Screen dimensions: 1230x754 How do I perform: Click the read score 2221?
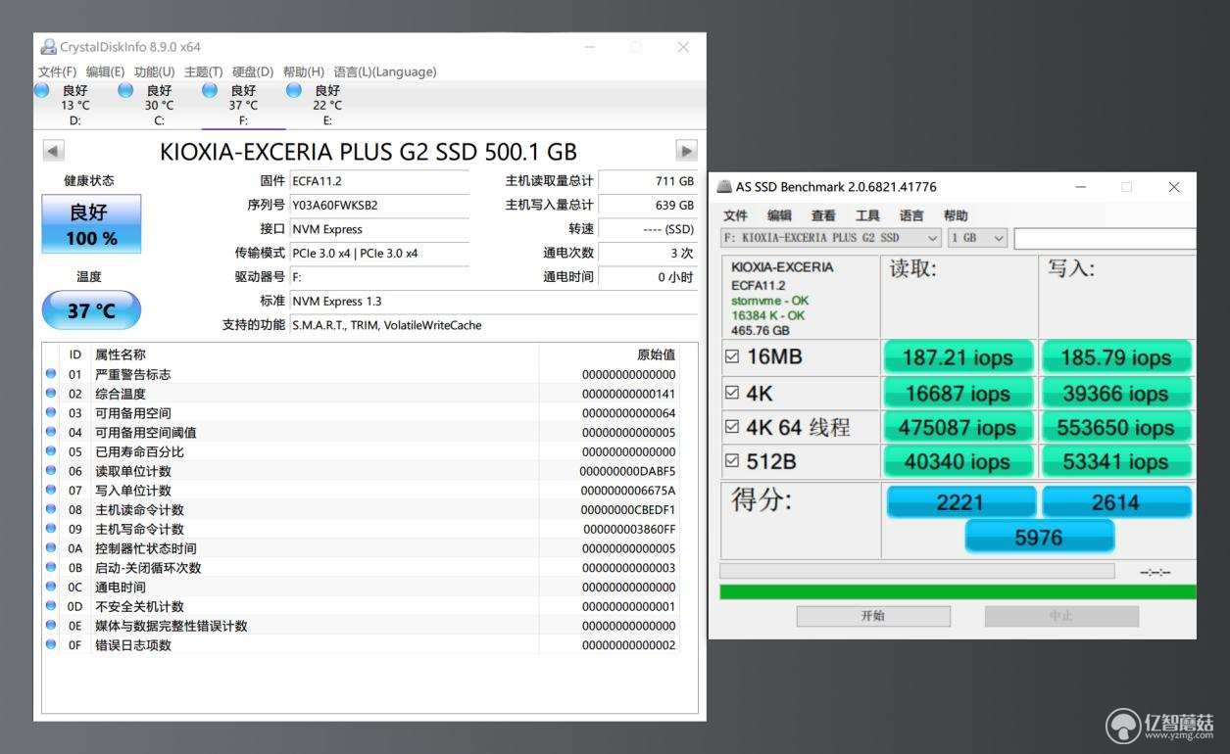click(960, 502)
